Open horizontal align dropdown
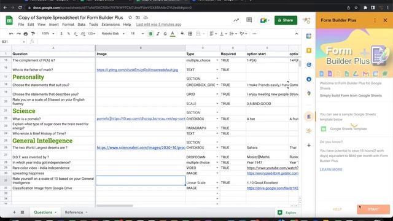 (x=213, y=34)
